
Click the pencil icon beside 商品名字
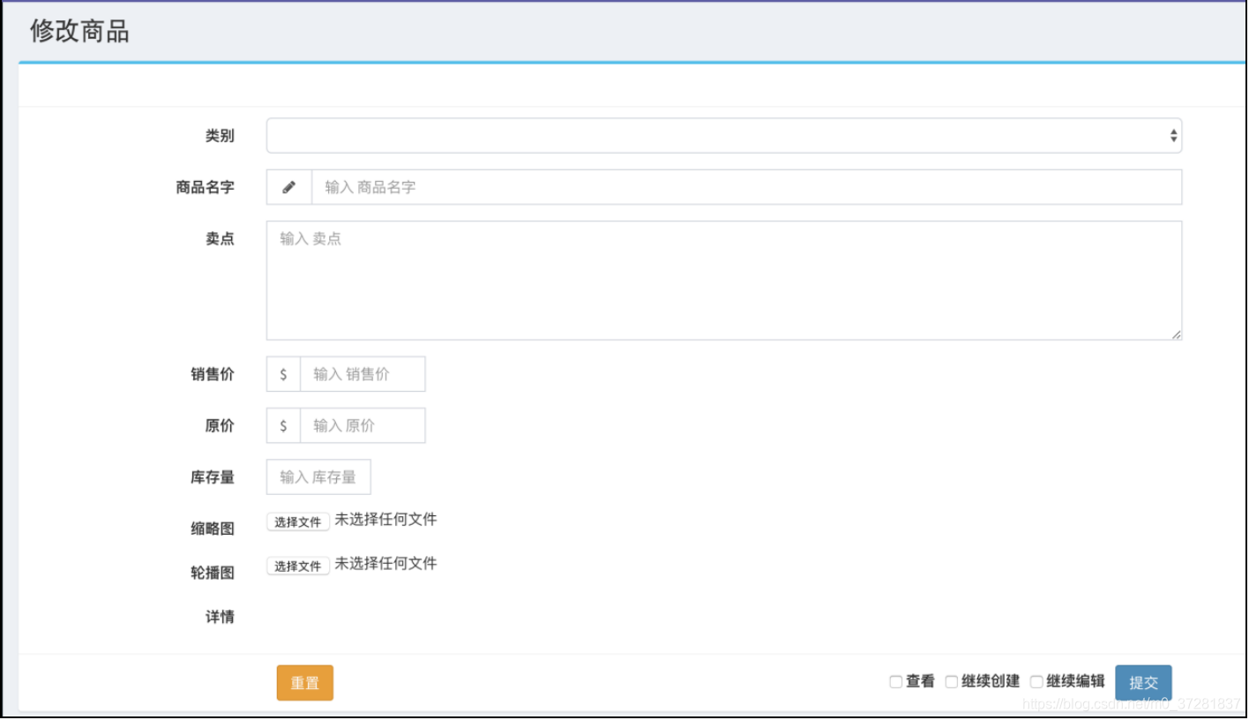[x=289, y=187]
